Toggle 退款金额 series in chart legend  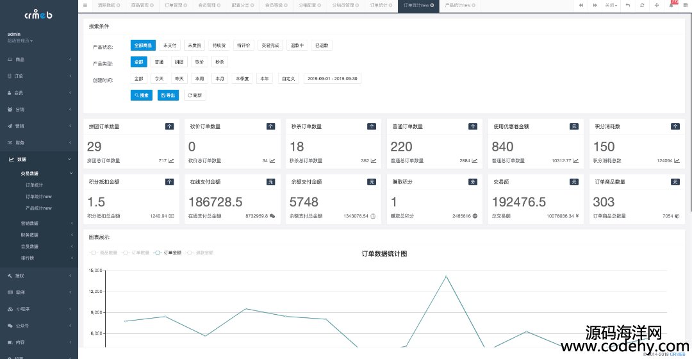tap(200, 253)
